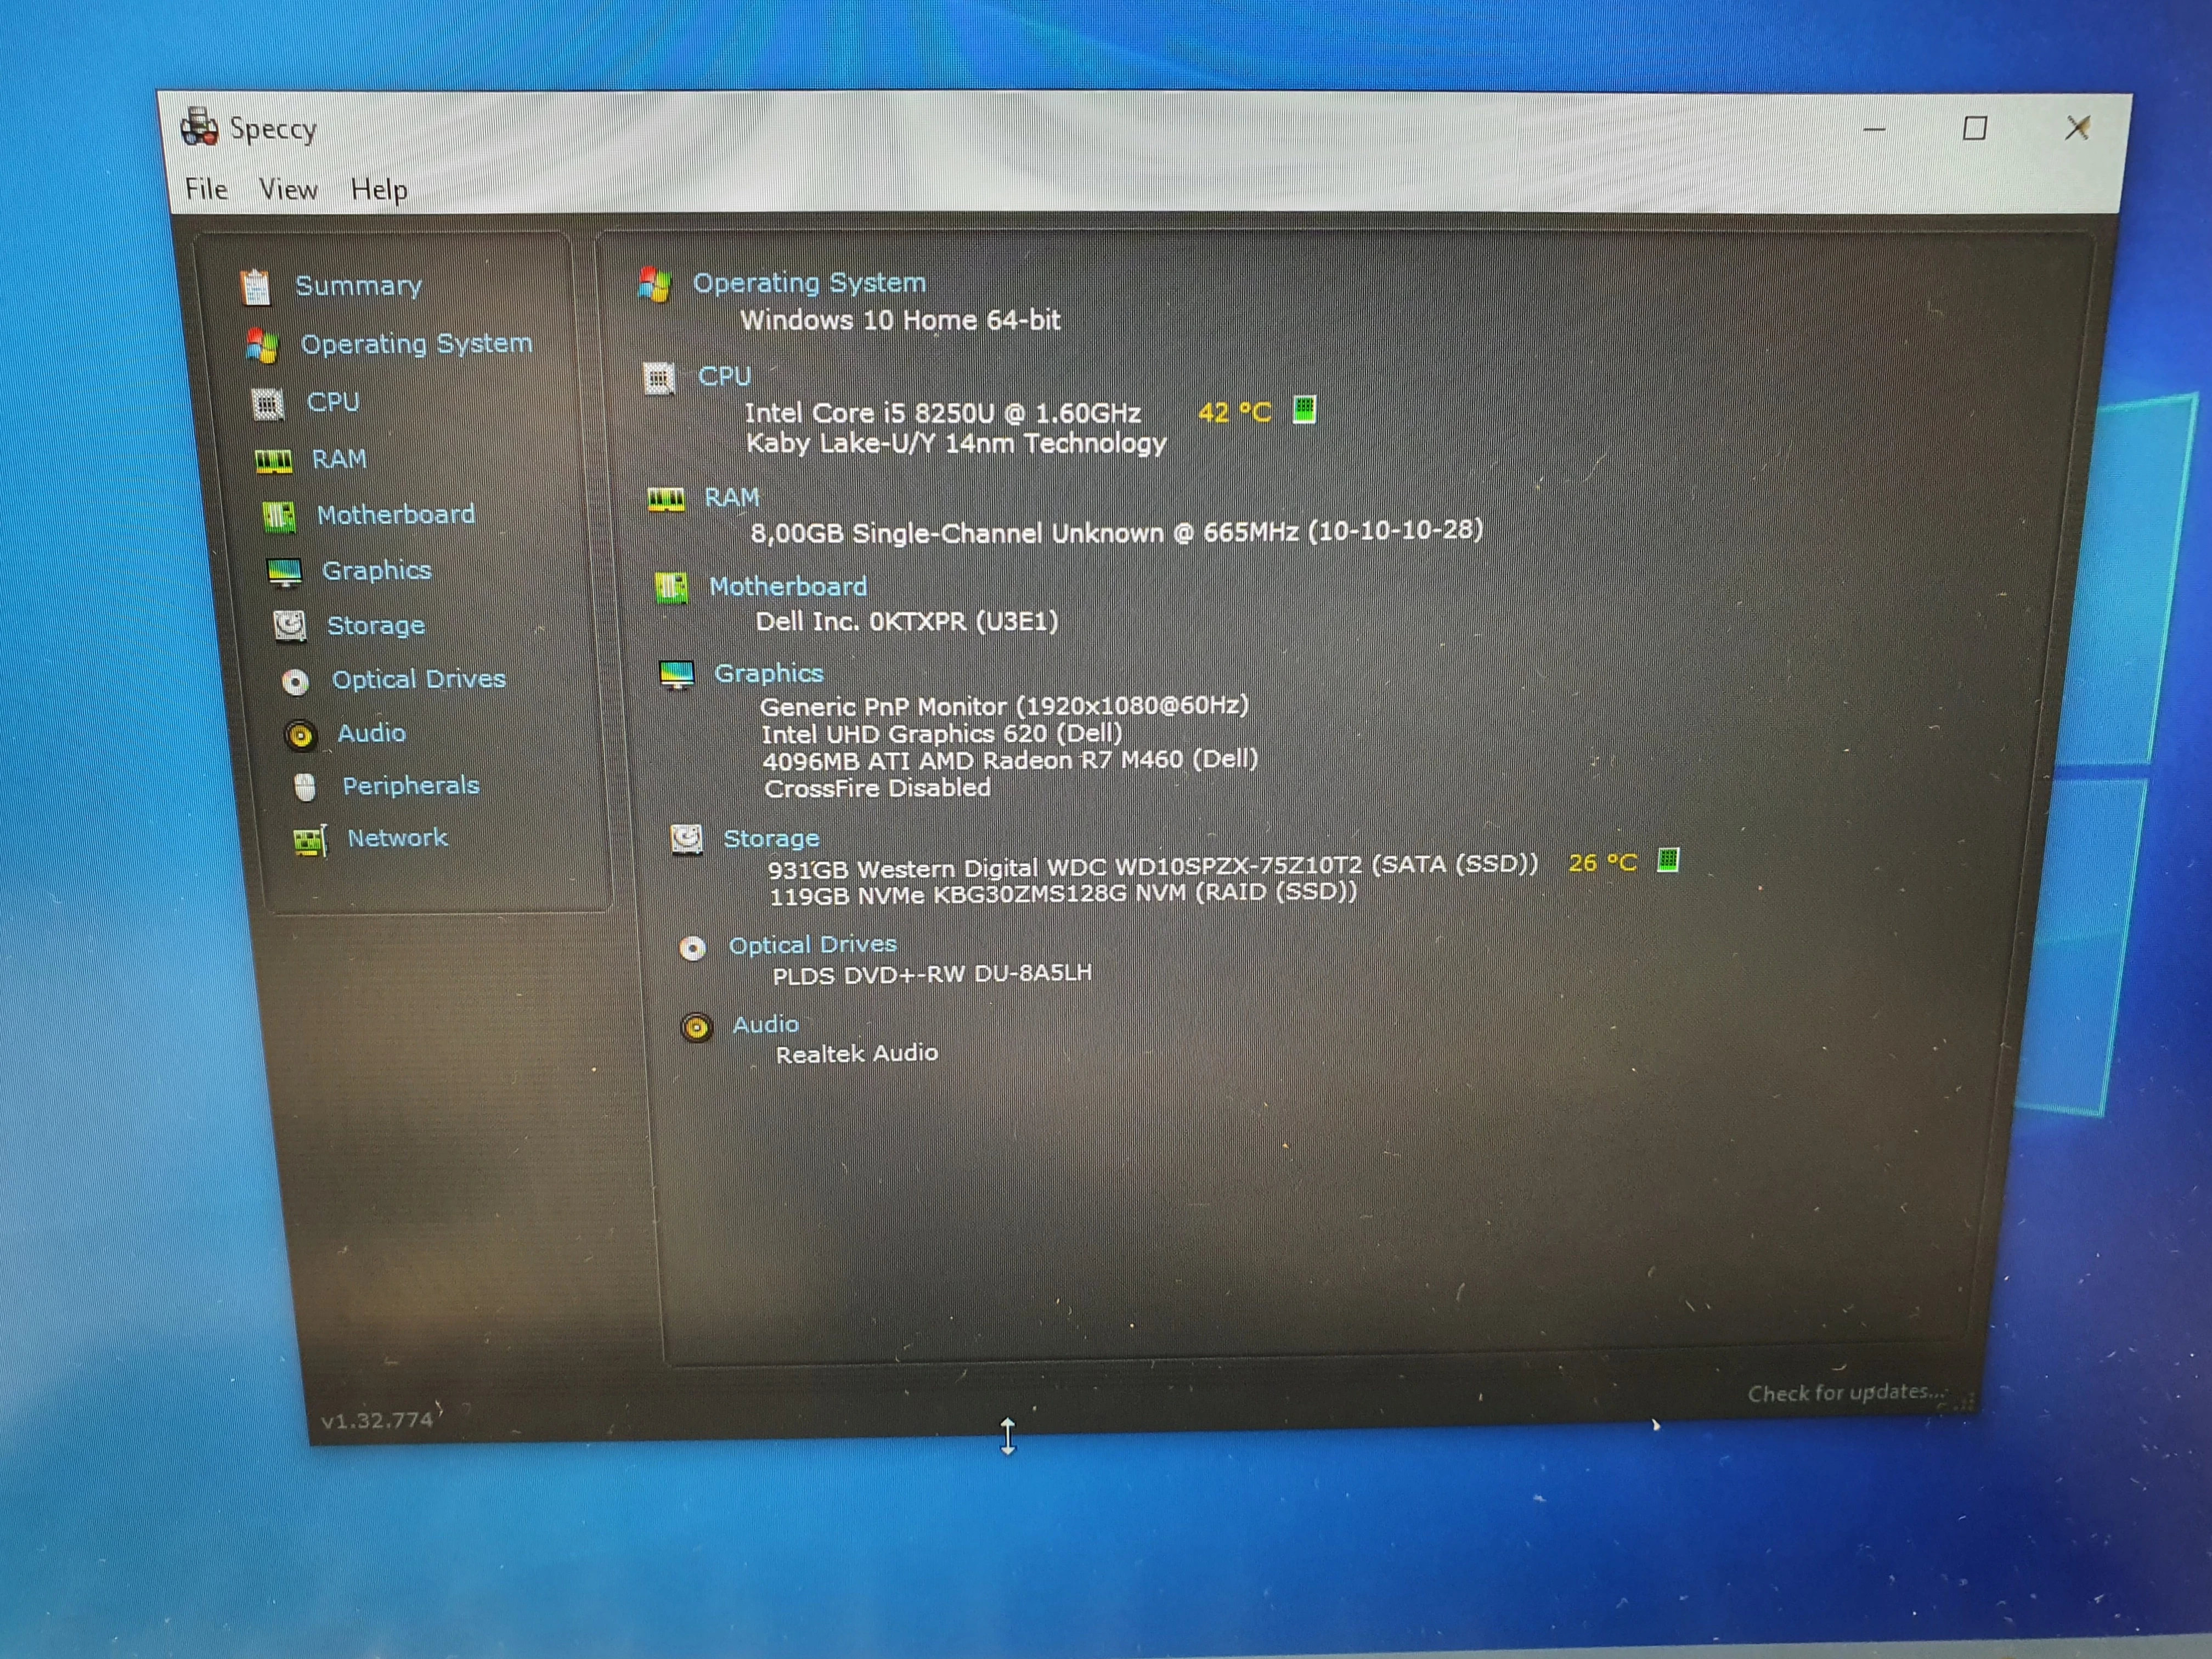2212x1659 pixels.
Task: Click the 119GB NVMe drive text line
Action: [x=1063, y=893]
